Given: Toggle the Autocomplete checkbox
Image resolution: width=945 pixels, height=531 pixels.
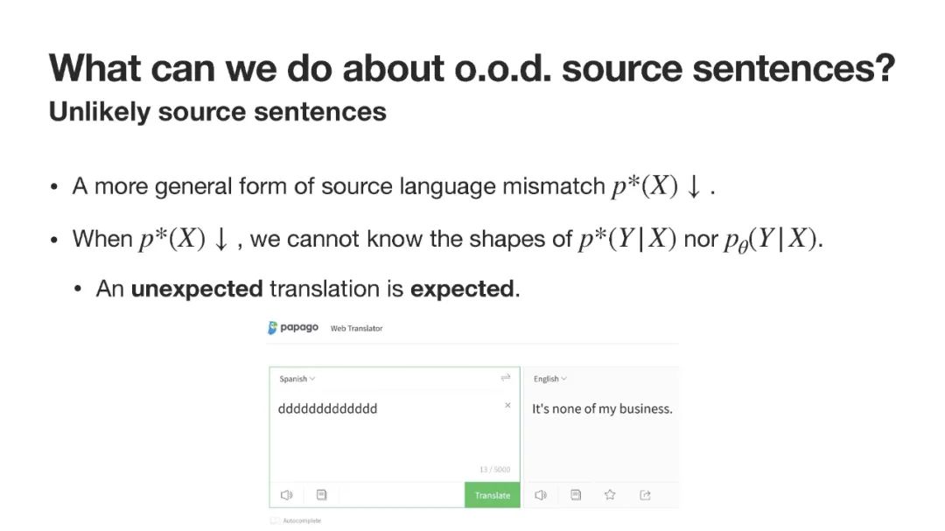Looking at the screenshot, I should 275,521.
